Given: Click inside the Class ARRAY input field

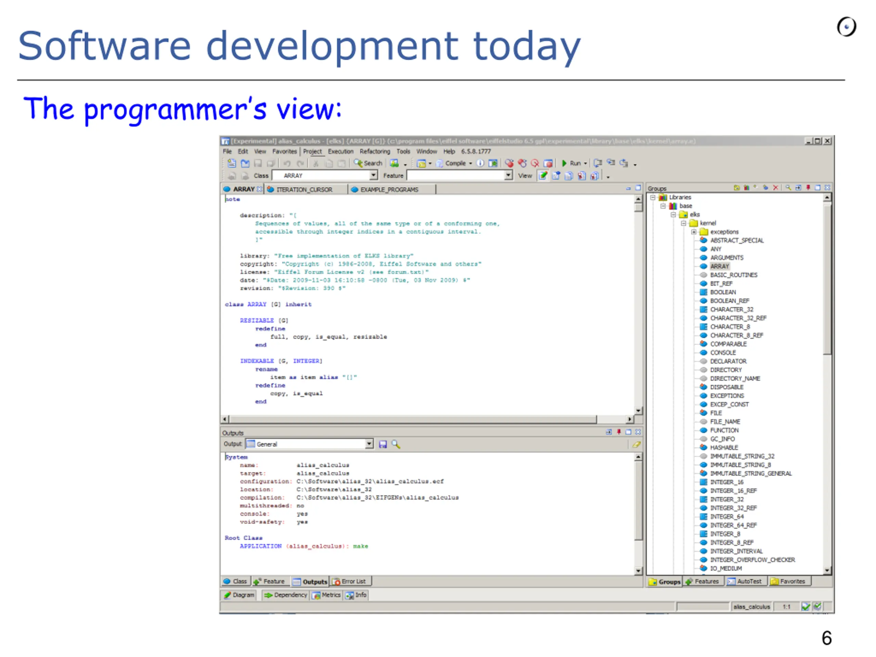Looking at the screenshot, I should point(321,175).
